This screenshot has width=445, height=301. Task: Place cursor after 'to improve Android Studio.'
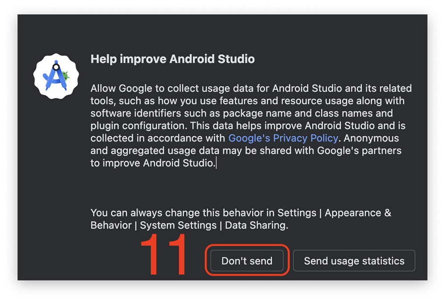click(x=216, y=163)
